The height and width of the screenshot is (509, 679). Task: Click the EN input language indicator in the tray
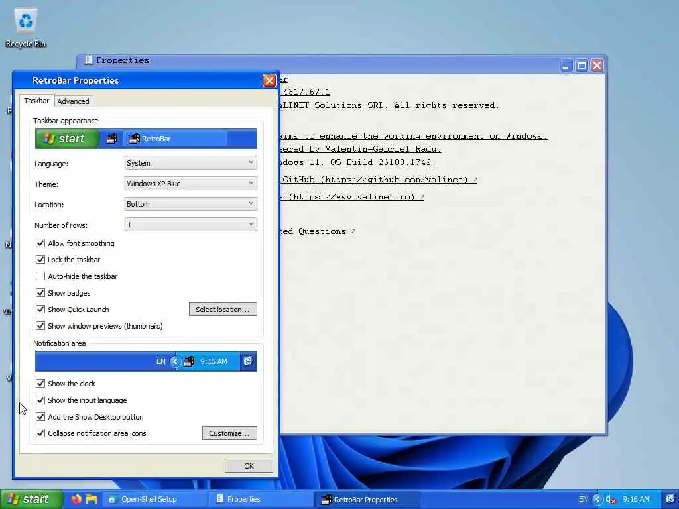coord(584,499)
